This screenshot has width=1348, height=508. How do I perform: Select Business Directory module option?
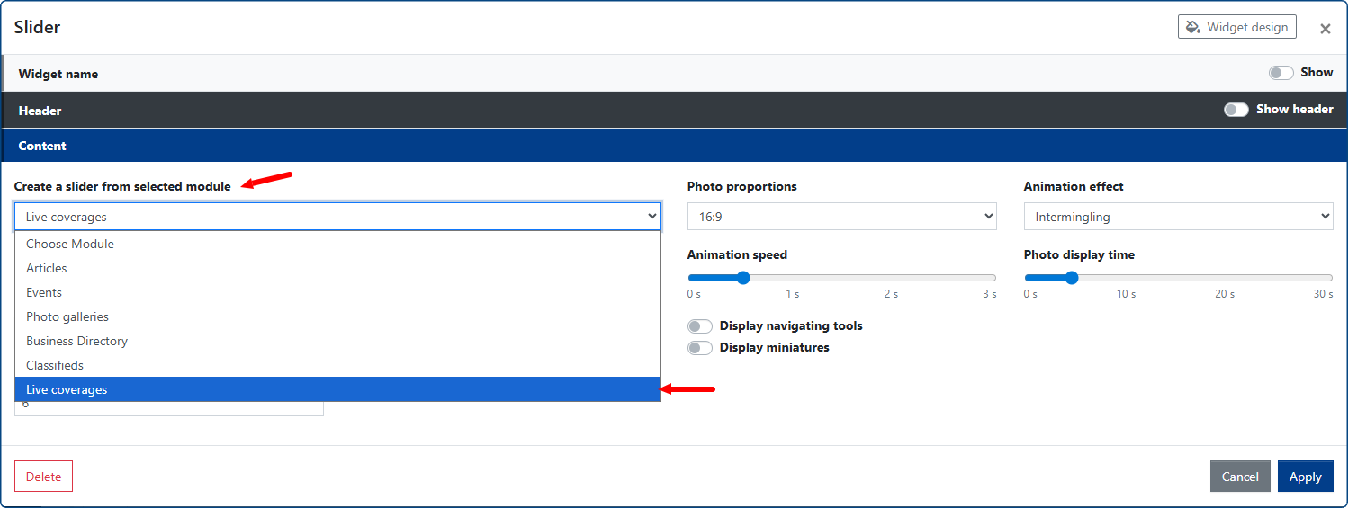pyautogui.click(x=76, y=341)
